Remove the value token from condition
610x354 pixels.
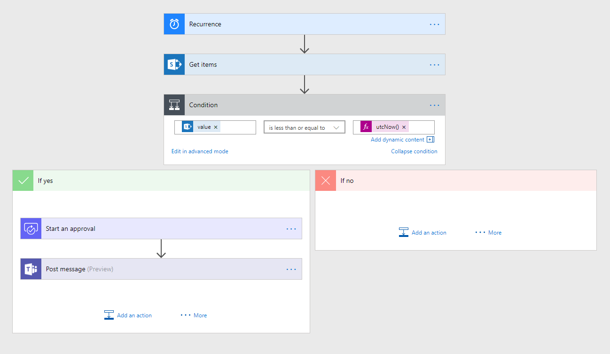click(216, 127)
